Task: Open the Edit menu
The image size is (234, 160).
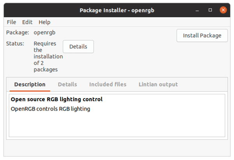Action: click(27, 22)
